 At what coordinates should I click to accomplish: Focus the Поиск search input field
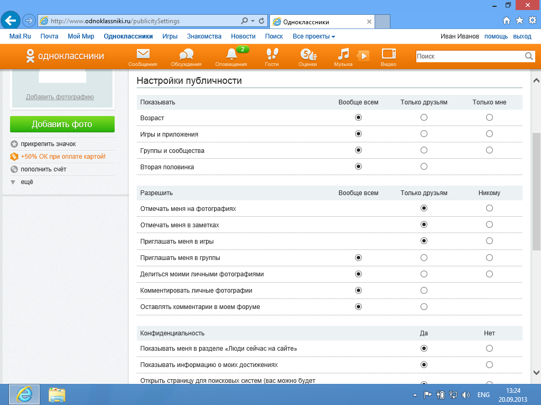(470, 56)
